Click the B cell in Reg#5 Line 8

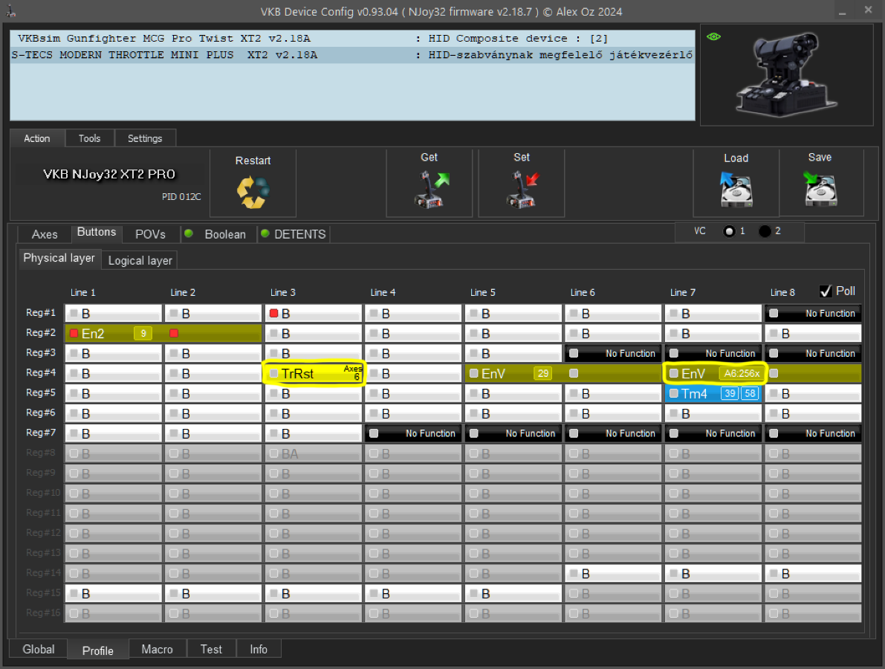pos(813,393)
